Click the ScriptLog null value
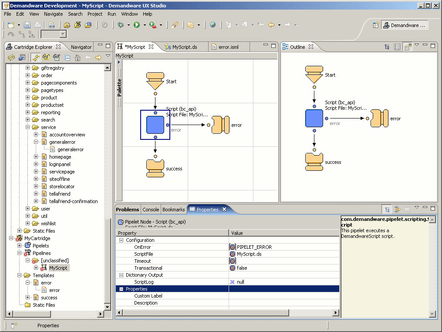The image size is (442, 332). 284,282
